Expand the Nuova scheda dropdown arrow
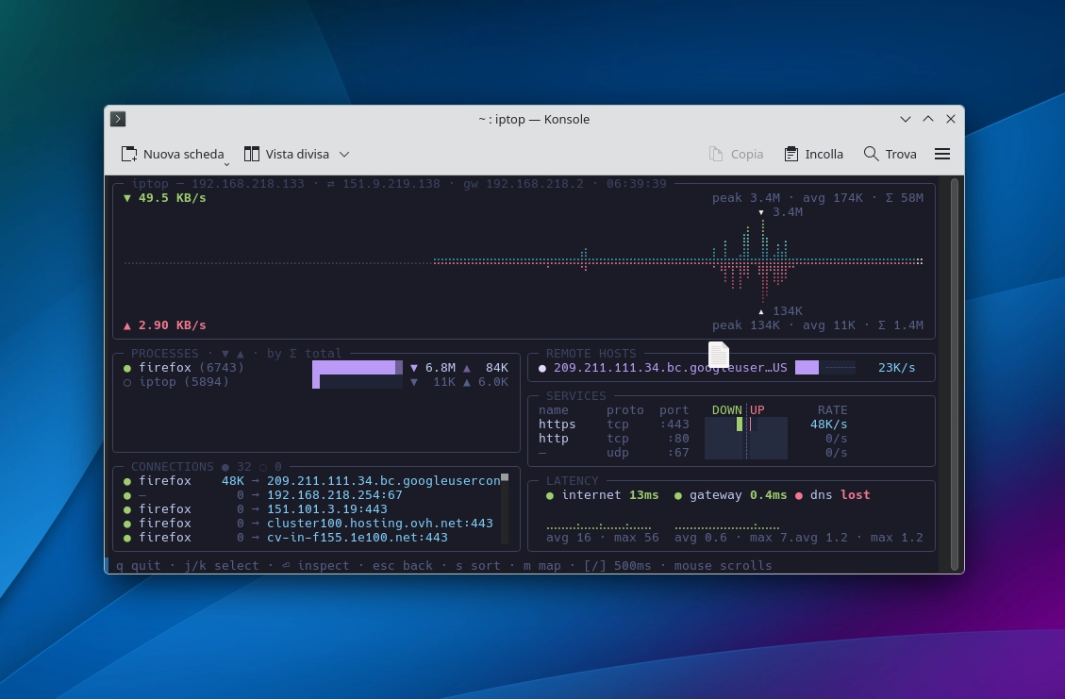 point(226,164)
